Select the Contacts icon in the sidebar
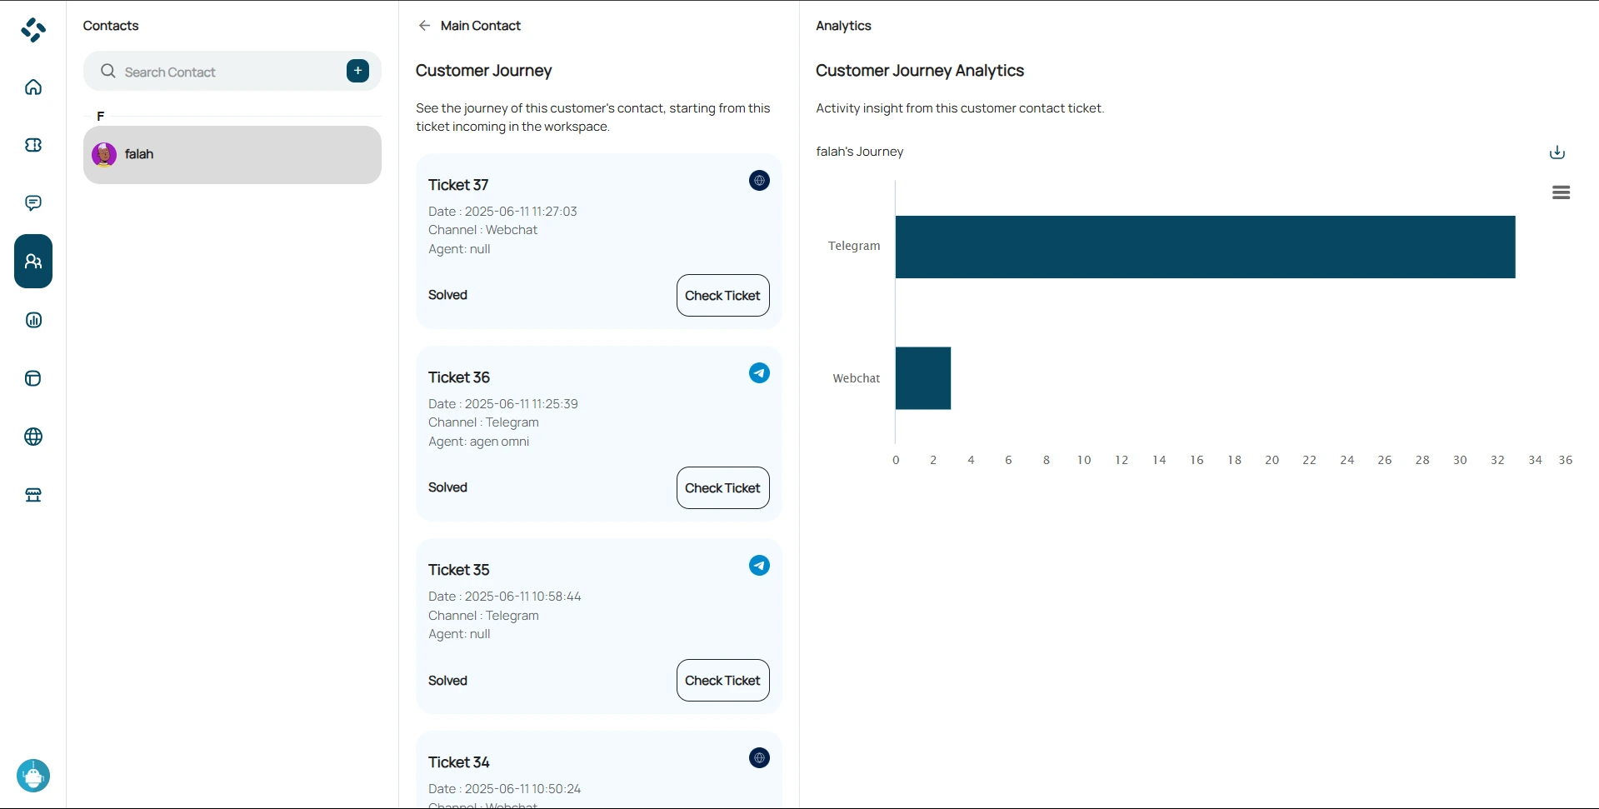The width and height of the screenshot is (1599, 809). point(33,262)
